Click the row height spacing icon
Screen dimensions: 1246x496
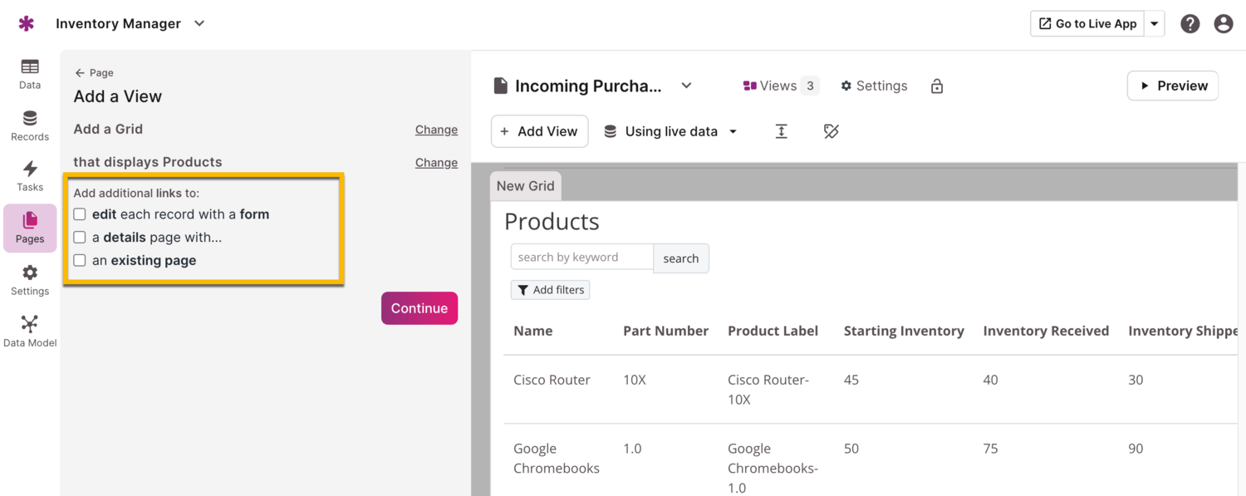click(x=781, y=131)
